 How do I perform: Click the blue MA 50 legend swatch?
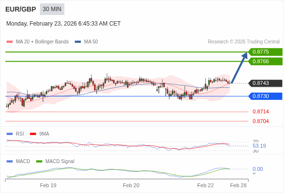point(77,42)
